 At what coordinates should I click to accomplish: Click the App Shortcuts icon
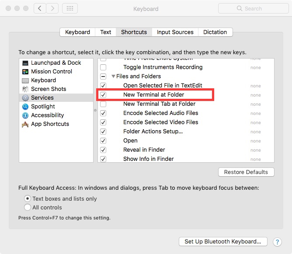tap(25, 124)
